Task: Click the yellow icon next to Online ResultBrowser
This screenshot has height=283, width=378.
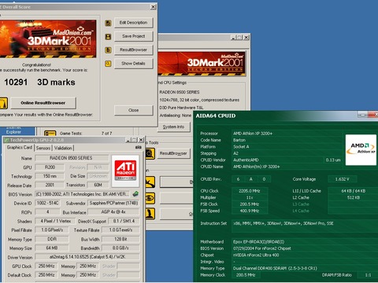Action: [4, 103]
